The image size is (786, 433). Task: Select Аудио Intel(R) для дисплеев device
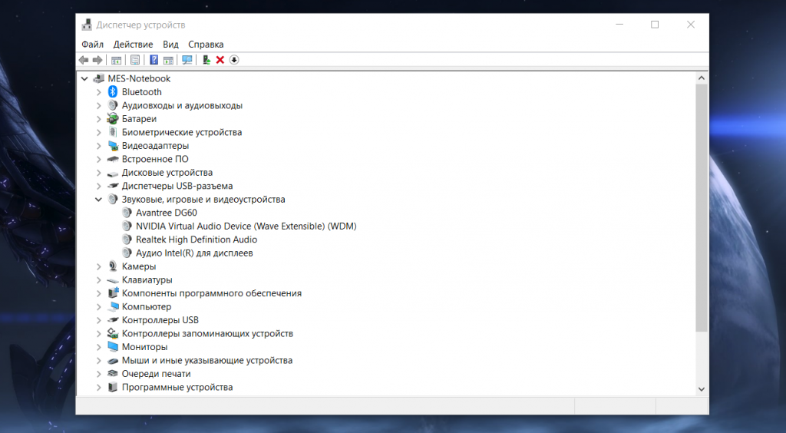pos(194,253)
